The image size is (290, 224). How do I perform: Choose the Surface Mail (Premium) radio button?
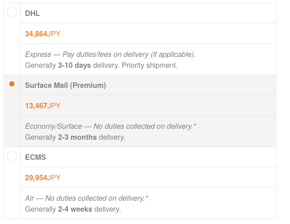pos(12,84)
